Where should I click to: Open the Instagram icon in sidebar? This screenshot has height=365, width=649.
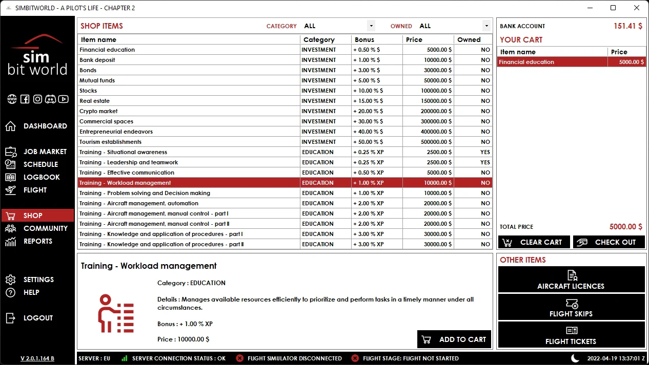tap(37, 99)
